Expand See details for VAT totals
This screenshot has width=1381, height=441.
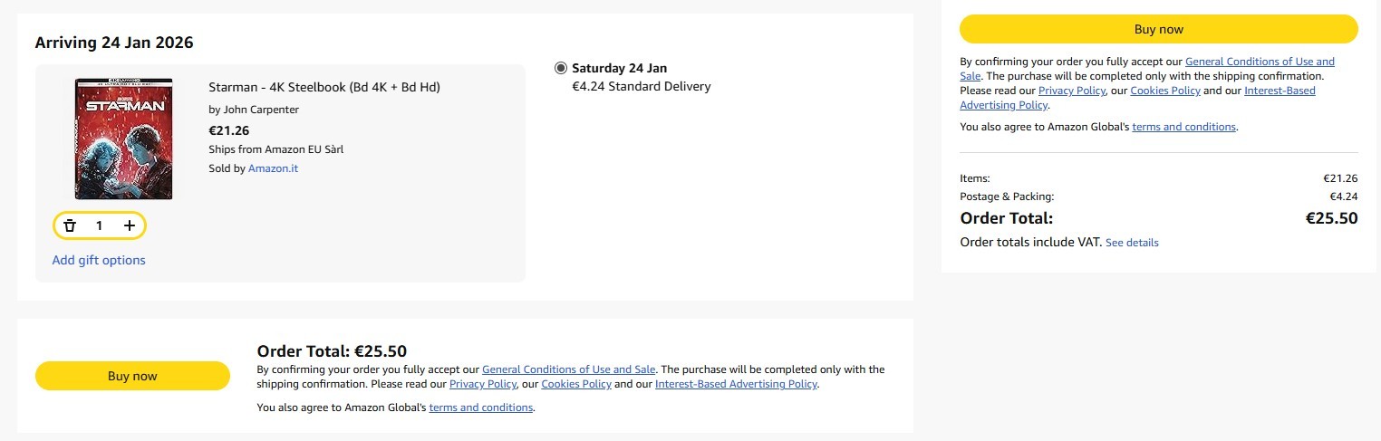1132,243
